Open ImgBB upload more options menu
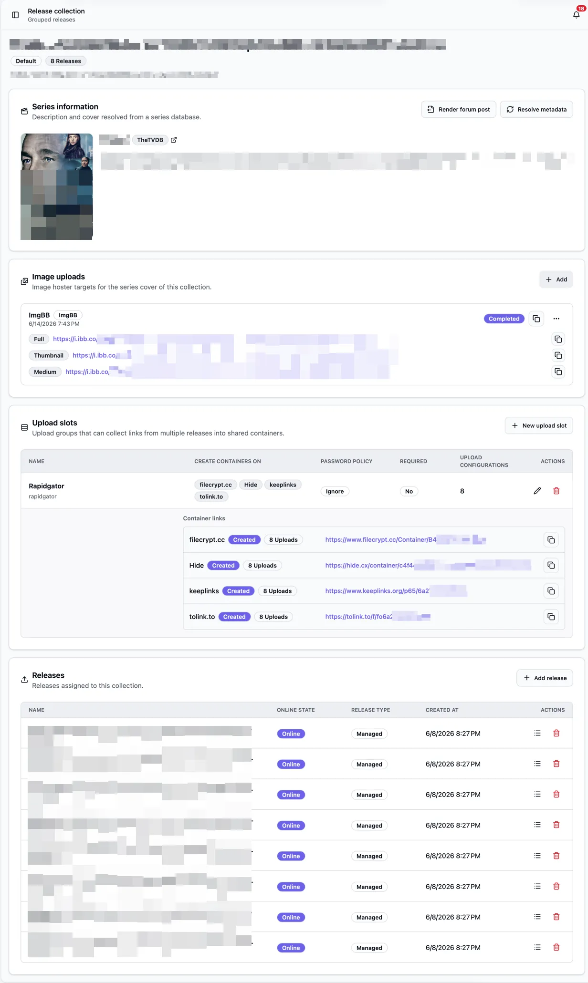 [556, 319]
